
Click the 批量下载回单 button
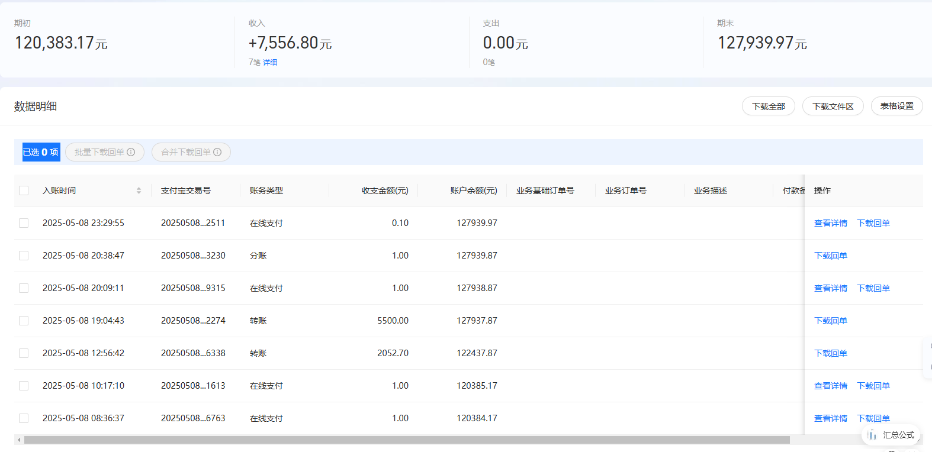(x=99, y=152)
